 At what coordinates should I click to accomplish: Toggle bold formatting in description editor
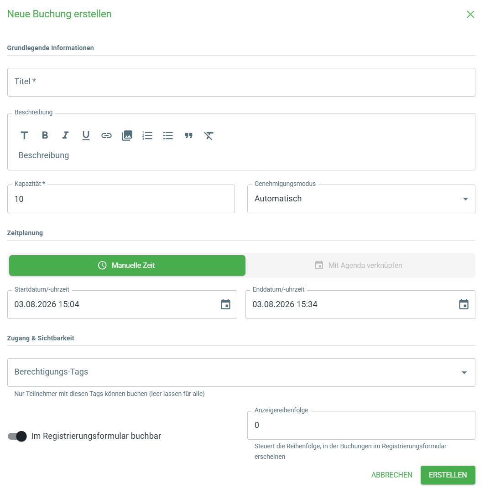(x=45, y=135)
